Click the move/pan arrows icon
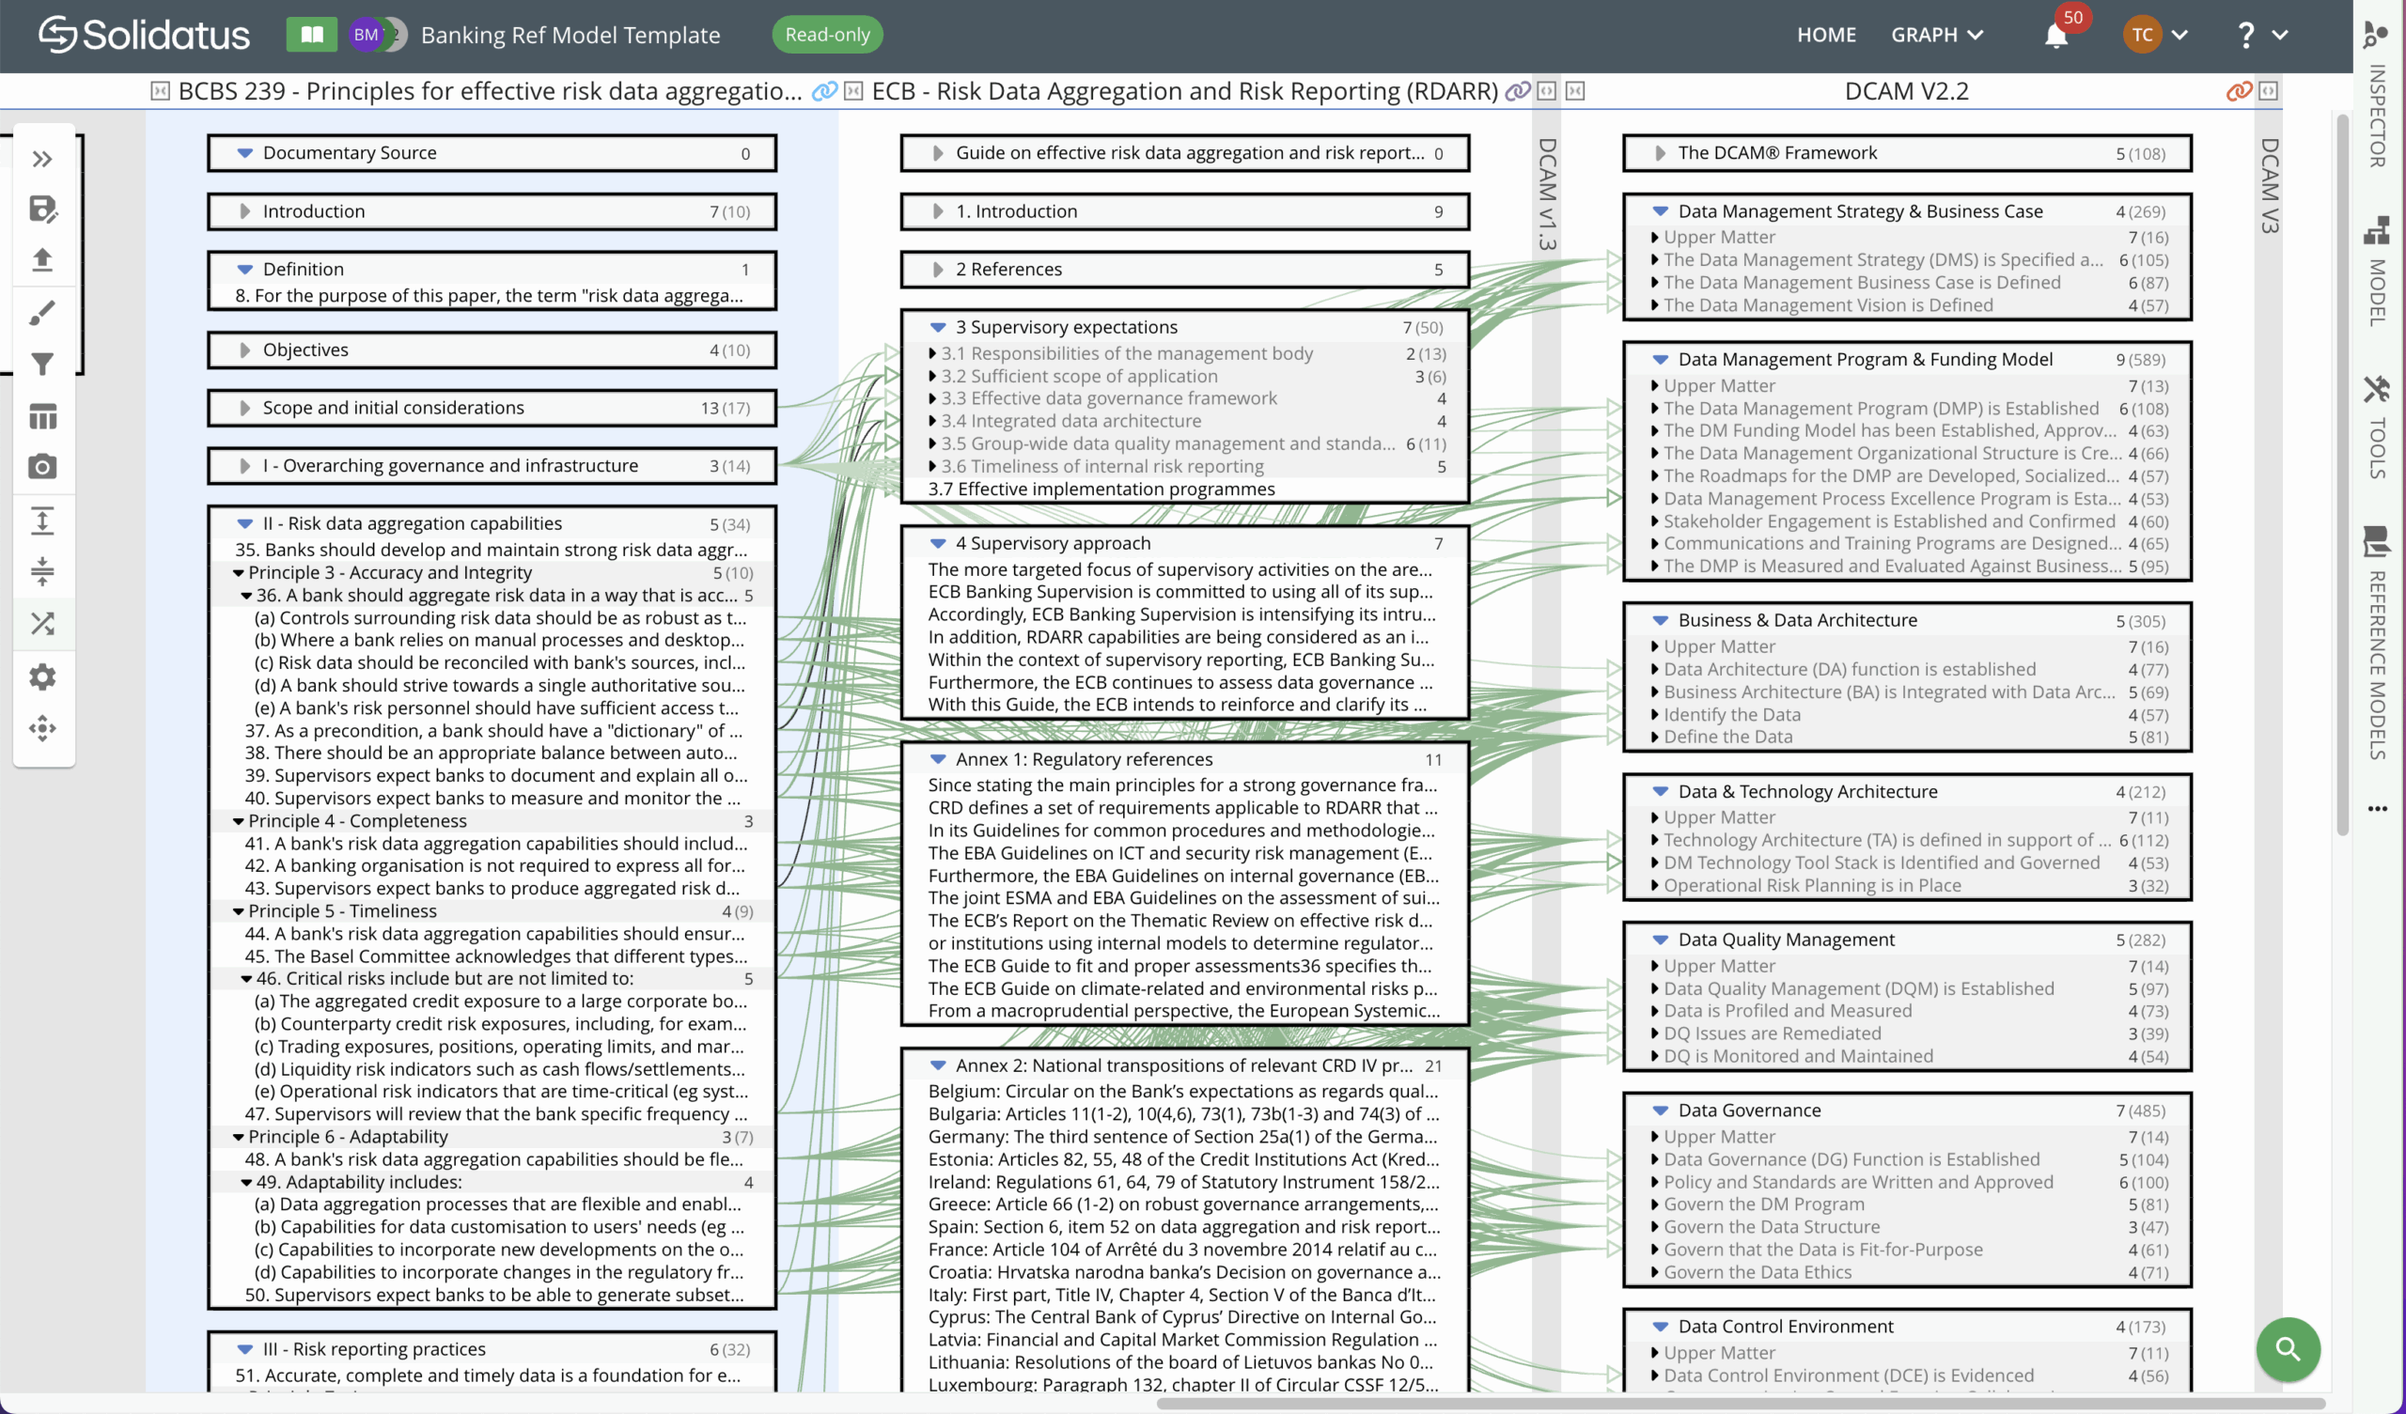Viewport: 2406px width, 1414px height. [42, 728]
